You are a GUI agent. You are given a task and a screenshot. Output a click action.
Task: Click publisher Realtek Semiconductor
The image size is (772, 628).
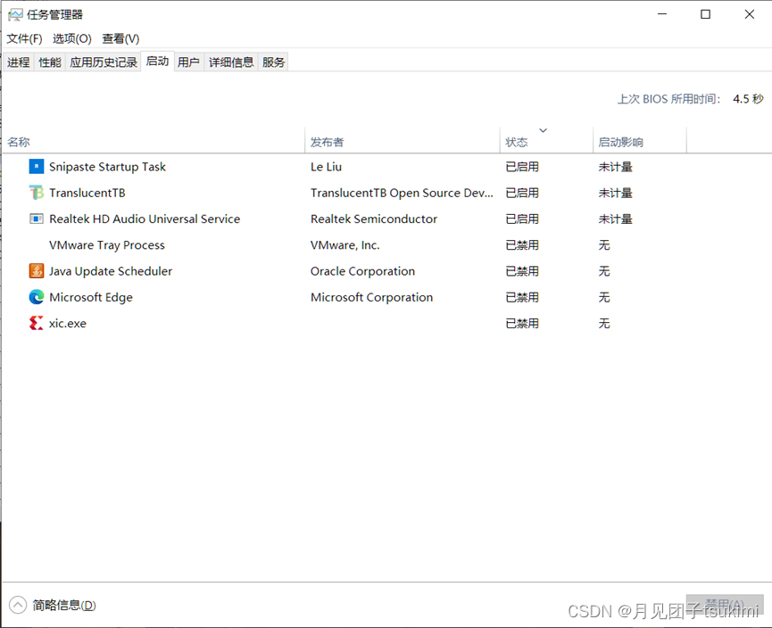[374, 219]
